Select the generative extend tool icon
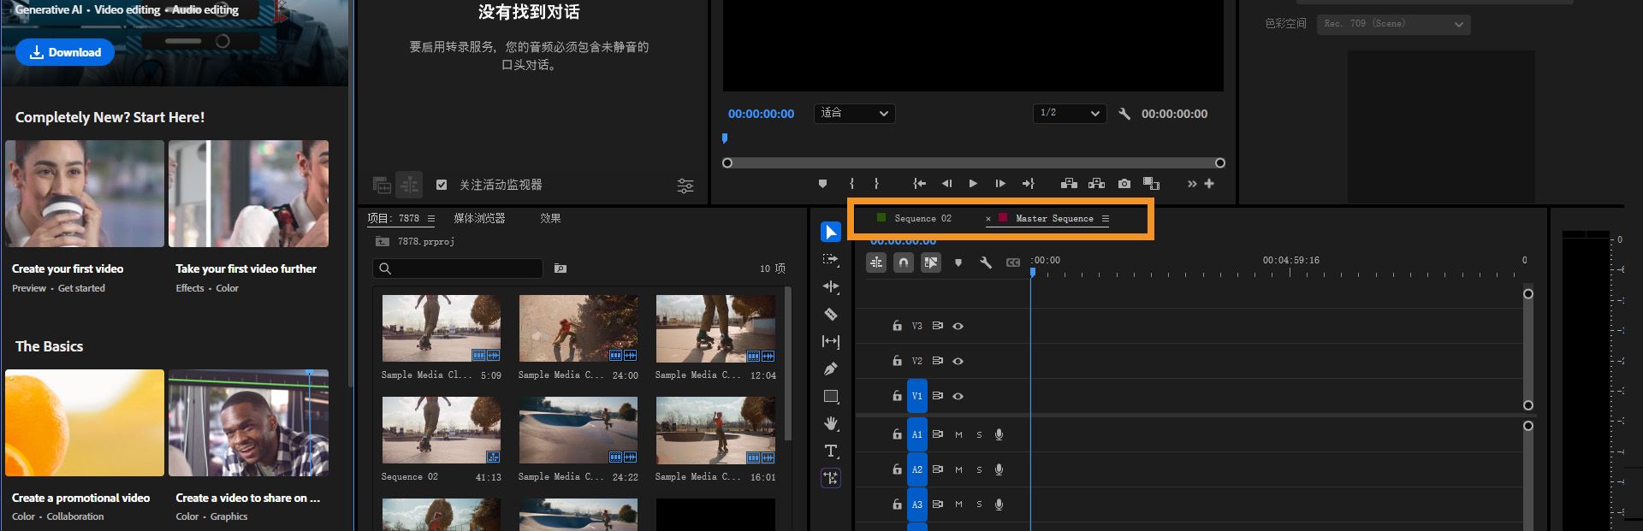Image resolution: width=1643 pixels, height=531 pixels. tap(830, 478)
